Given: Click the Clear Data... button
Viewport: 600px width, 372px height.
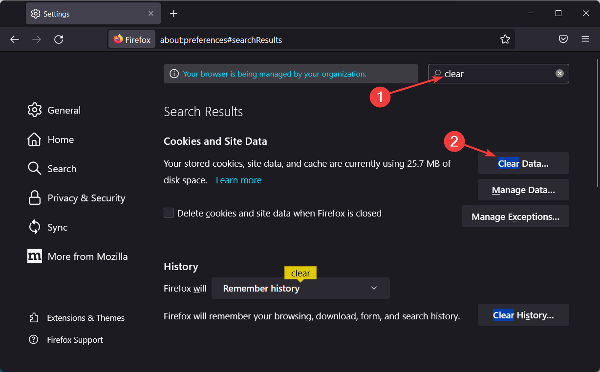Looking at the screenshot, I should pos(523,163).
